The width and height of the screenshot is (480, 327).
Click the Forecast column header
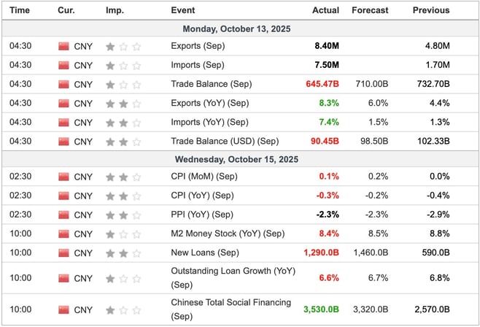coord(370,10)
